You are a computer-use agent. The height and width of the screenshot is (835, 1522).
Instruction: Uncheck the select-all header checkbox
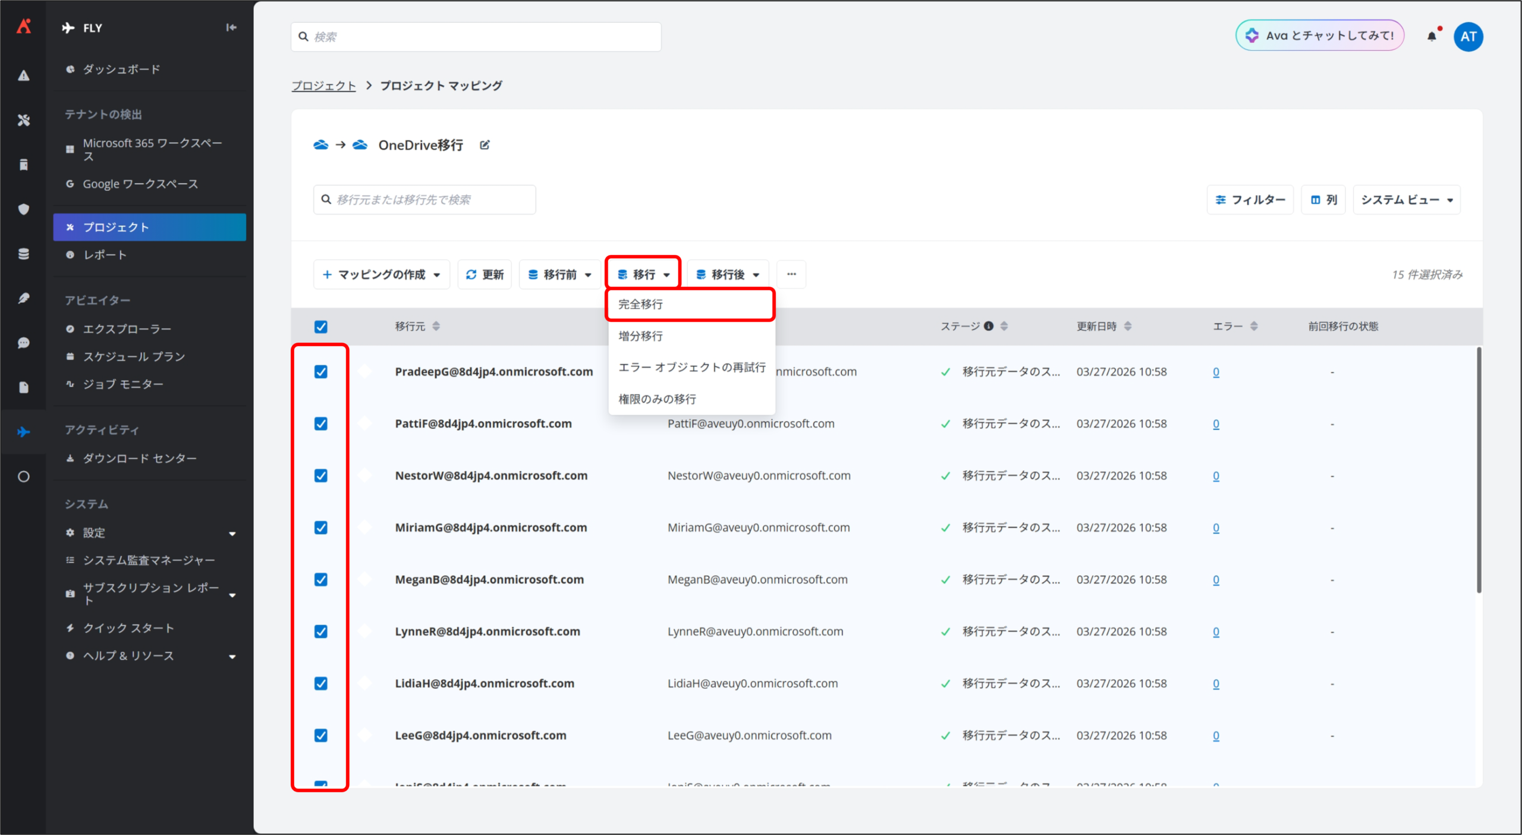pyautogui.click(x=320, y=327)
